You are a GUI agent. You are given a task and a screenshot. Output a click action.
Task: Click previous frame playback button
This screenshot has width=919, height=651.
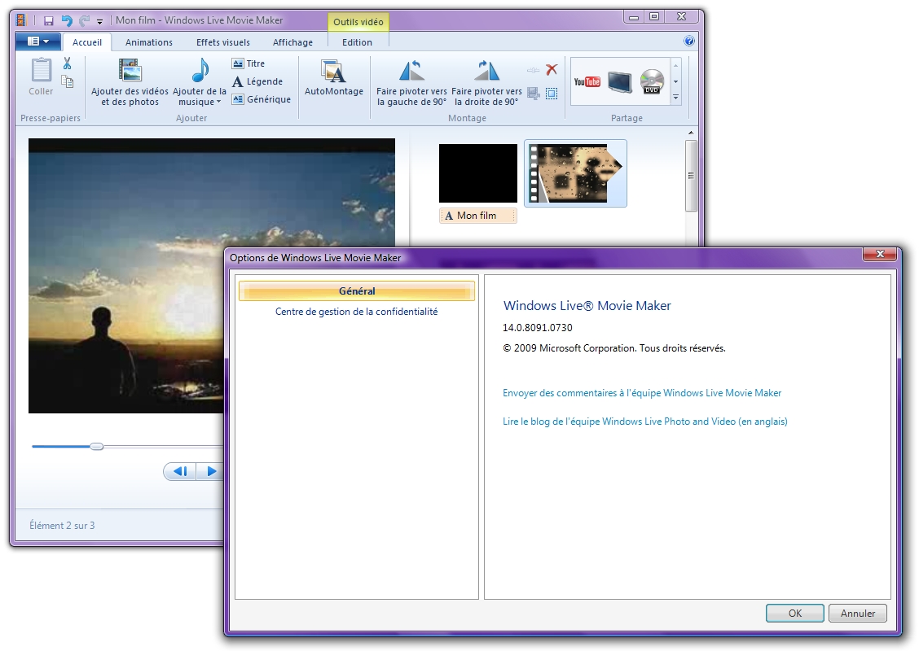180,471
